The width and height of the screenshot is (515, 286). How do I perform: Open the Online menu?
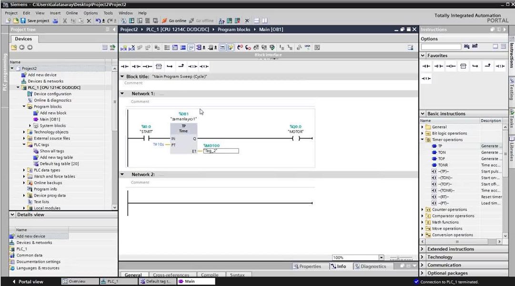pyautogui.click(x=72, y=13)
